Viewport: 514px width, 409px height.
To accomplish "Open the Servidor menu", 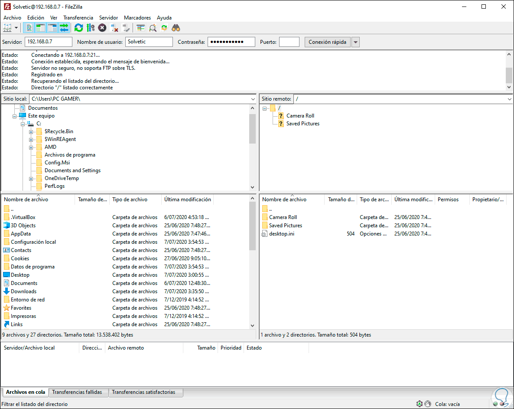I will 108,18.
